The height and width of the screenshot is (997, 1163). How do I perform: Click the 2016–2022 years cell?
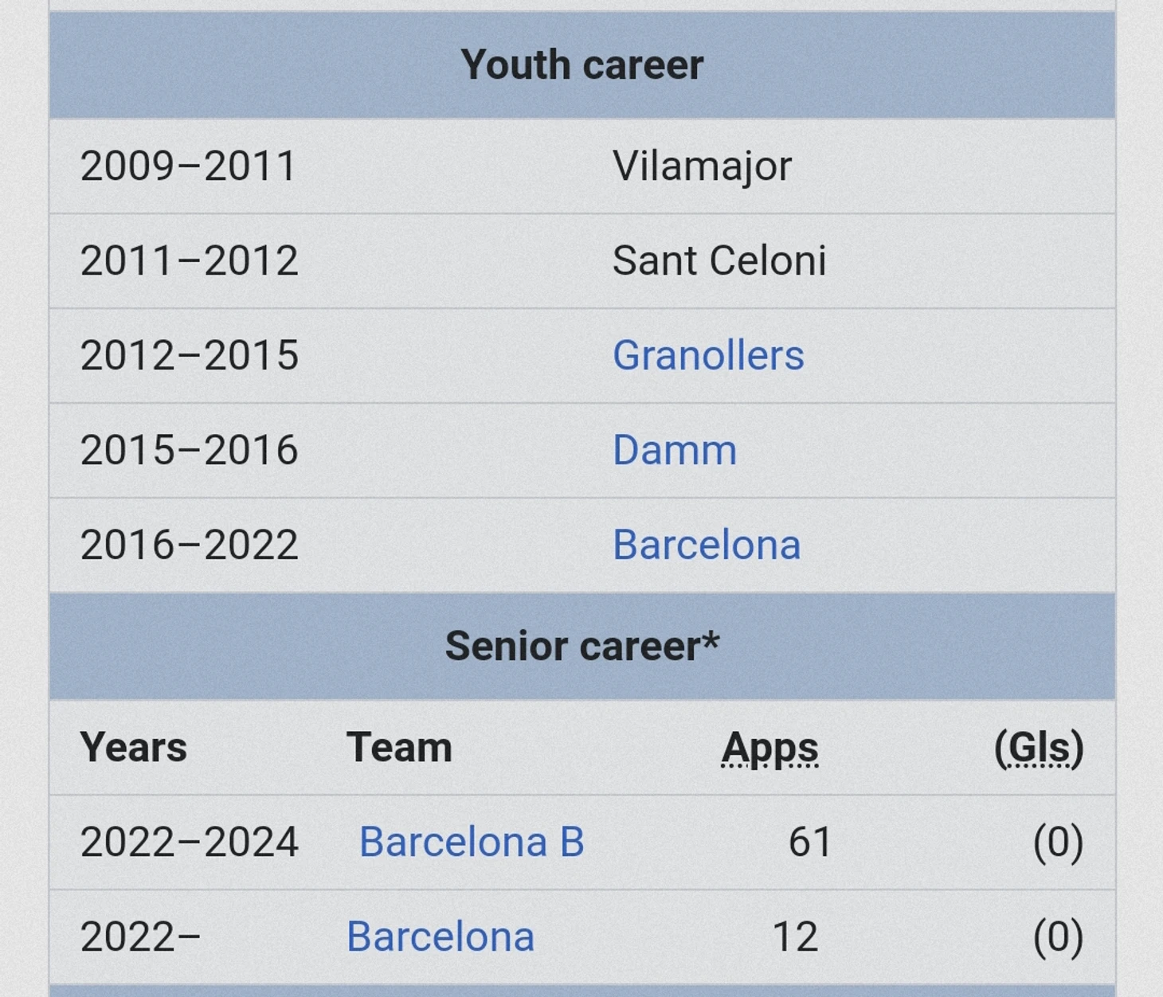click(189, 545)
